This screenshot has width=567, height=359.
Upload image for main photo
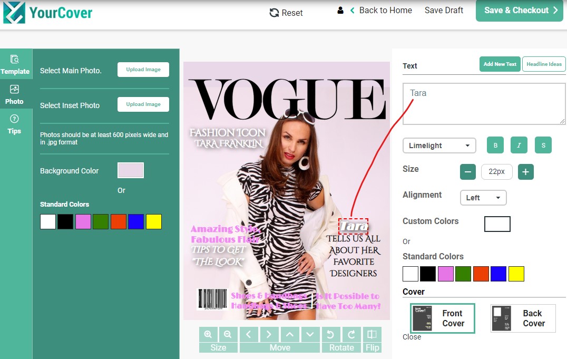click(143, 70)
